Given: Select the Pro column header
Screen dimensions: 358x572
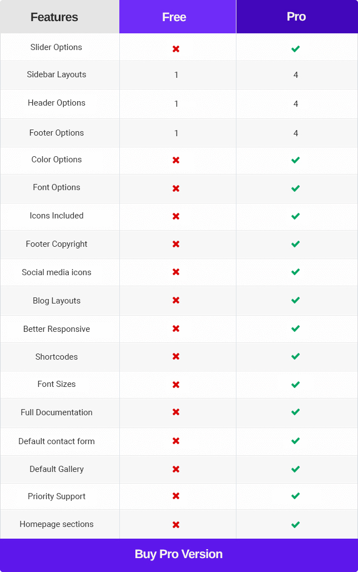Looking at the screenshot, I should [x=297, y=17].
